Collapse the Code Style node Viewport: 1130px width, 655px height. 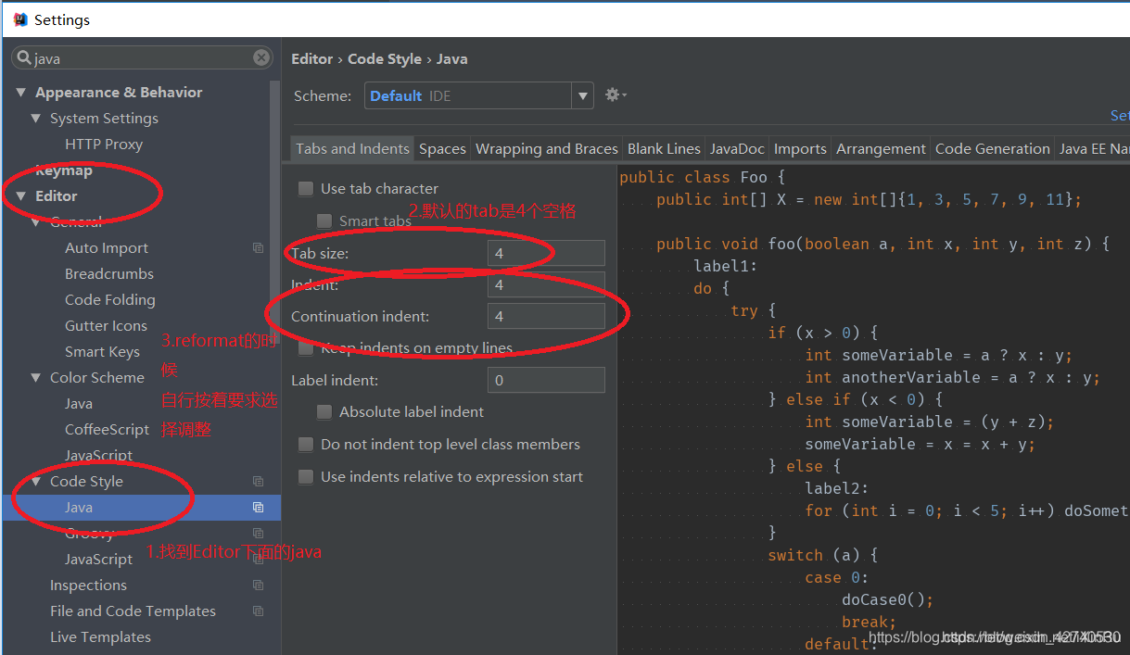[35, 482]
